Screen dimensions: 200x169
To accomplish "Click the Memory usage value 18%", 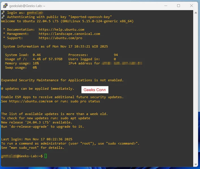I will click(36, 63).
